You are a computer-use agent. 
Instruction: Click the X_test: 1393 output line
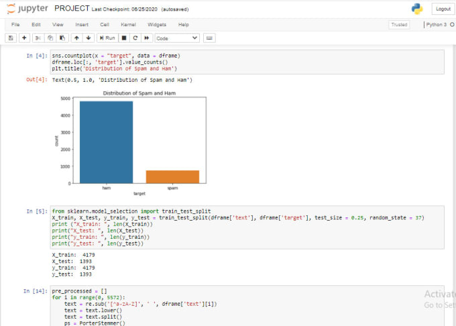click(72, 261)
